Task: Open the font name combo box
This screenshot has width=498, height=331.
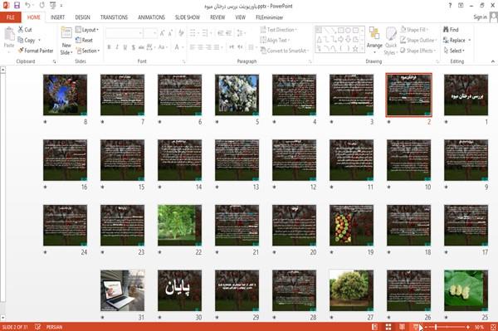Action: tap(124, 32)
